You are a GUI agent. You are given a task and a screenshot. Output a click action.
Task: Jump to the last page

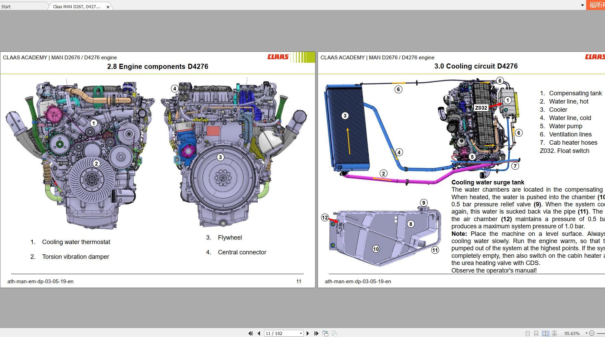coord(316,333)
